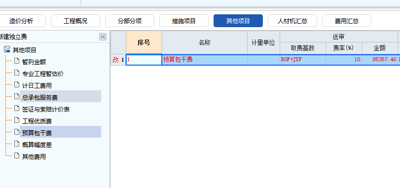Select 概算幅度差 in the tree
Viewport: 400px width, 188px height.
[x=37, y=145]
